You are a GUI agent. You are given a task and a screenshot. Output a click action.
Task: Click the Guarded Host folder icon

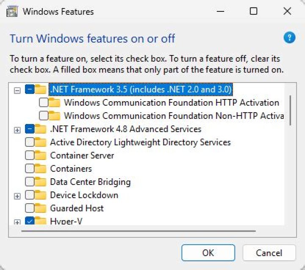point(40,208)
